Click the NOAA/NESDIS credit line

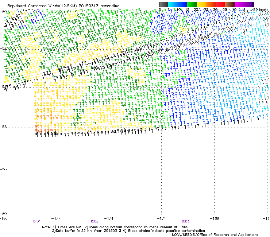coord(215,235)
